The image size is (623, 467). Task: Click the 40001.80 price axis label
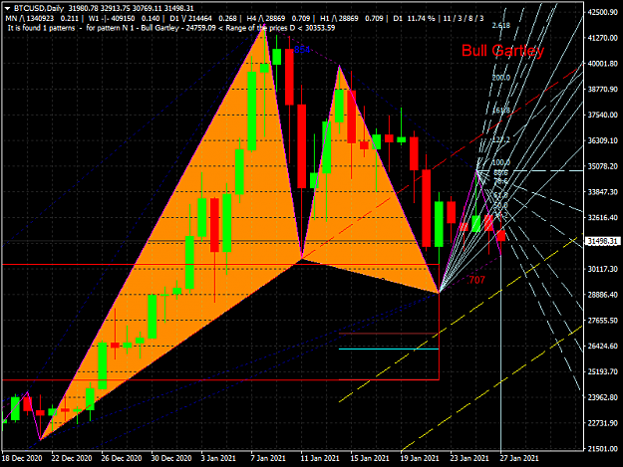pos(603,64)
